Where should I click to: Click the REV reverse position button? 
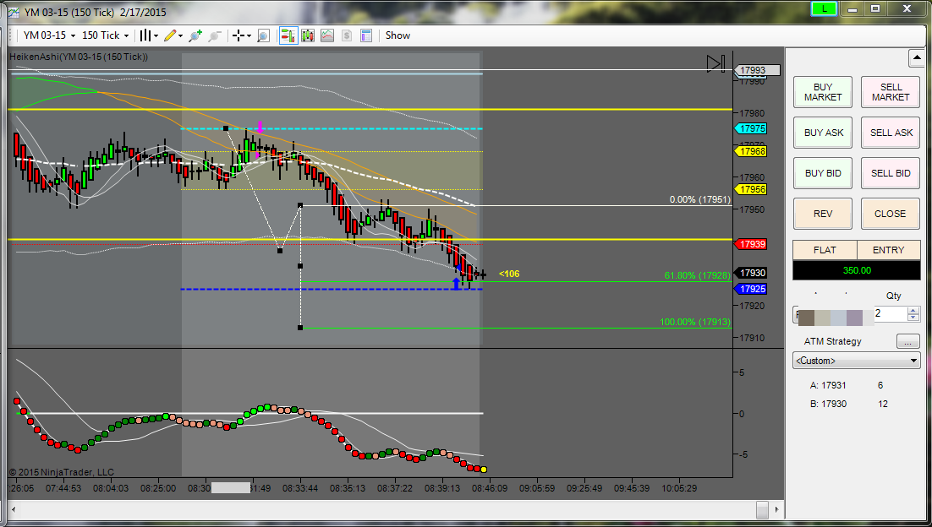coord(823,214)
